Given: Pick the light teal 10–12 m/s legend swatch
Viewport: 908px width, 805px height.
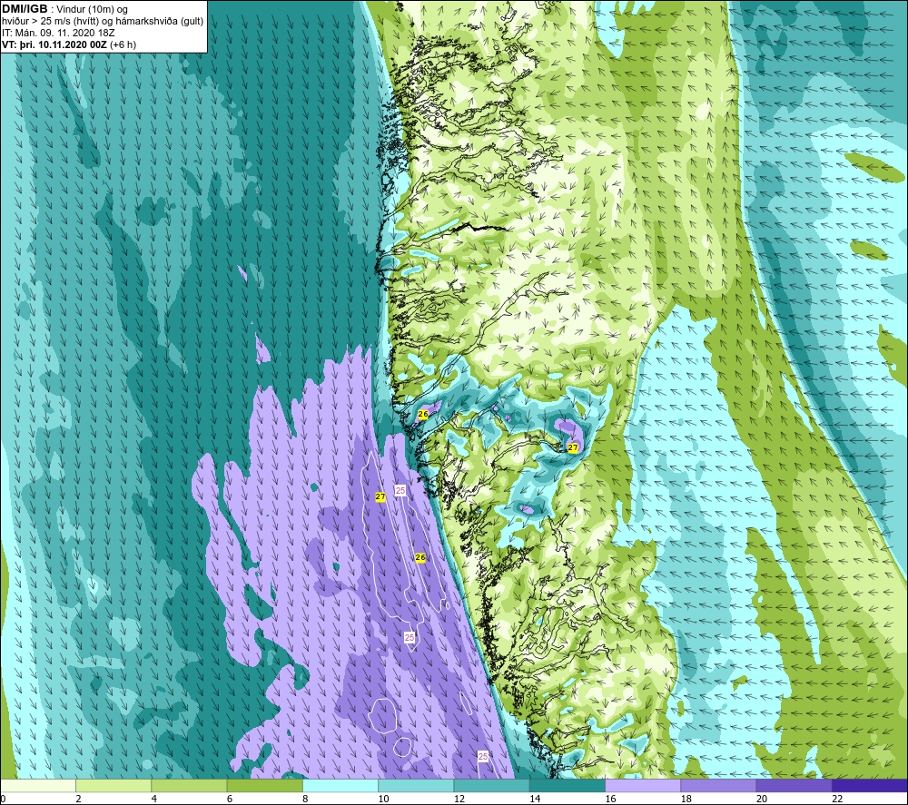Looking at the screenshot, I should pos(416,785).
